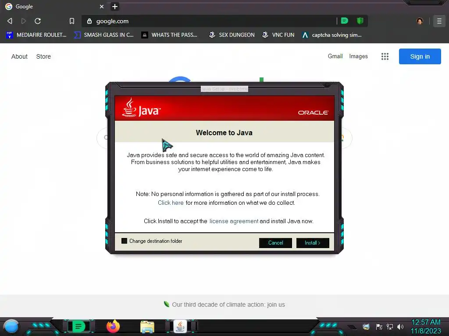This screenshot has height=336, width=449.
Task: Open Gmail link
Action: click(x=335, y=56)
